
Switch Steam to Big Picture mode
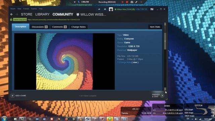click(152, 9)
